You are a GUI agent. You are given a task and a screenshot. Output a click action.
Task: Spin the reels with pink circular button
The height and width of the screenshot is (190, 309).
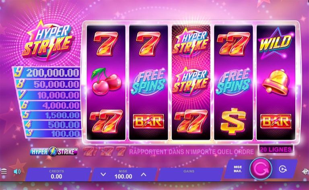(261, 169)
